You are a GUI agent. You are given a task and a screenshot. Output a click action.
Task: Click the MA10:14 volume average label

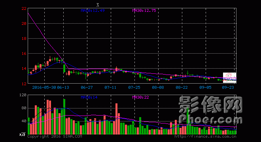click(x=89, y=97)
